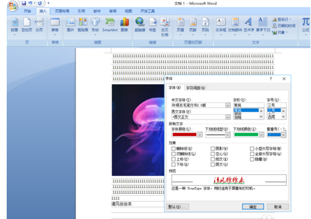Screen dimensions: 311x219
Task: Open the Shapes (形状) gallery
Action: pos(95,26)
